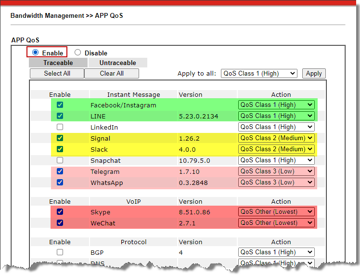Open Slack action dropdown

pyautogui.click(x=276, y=149)
